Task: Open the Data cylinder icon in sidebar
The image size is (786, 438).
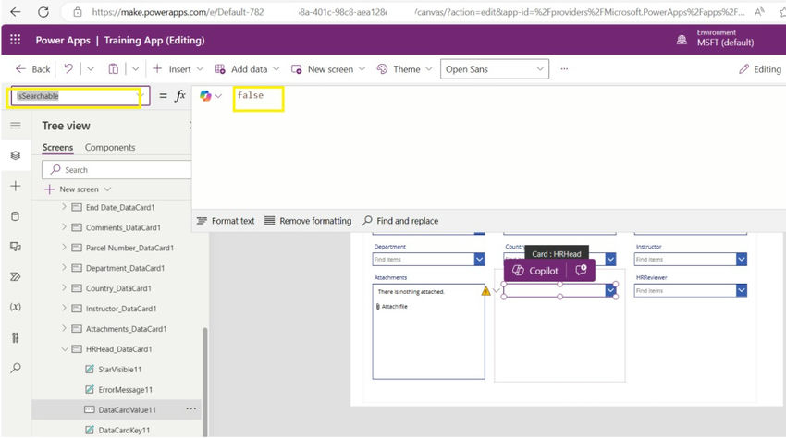Action: tap(16, 216)
